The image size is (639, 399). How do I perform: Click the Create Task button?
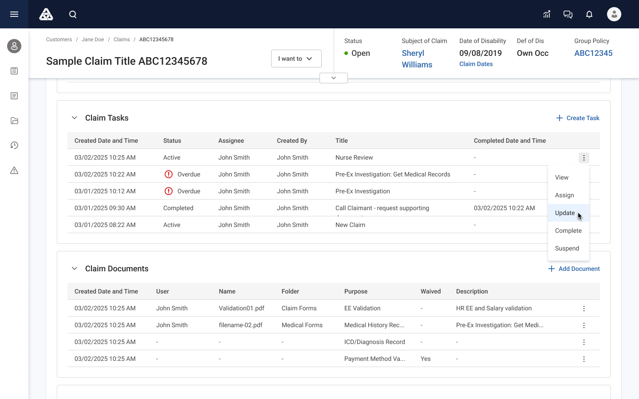578,118
